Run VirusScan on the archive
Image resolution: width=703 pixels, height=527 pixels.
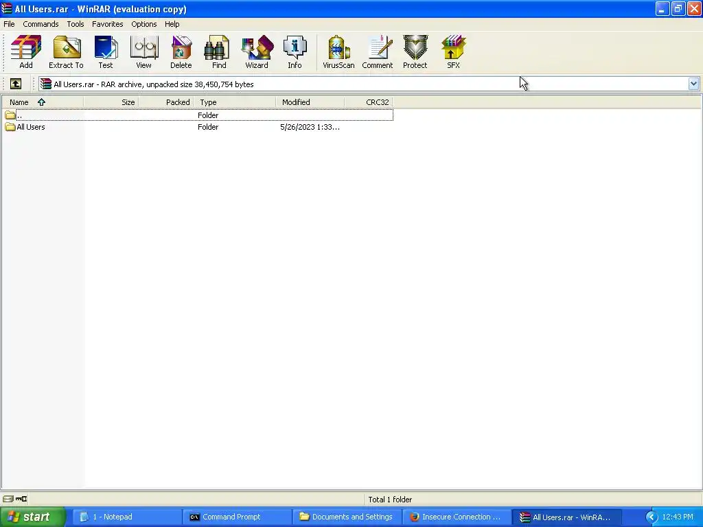tap(338, 52)
